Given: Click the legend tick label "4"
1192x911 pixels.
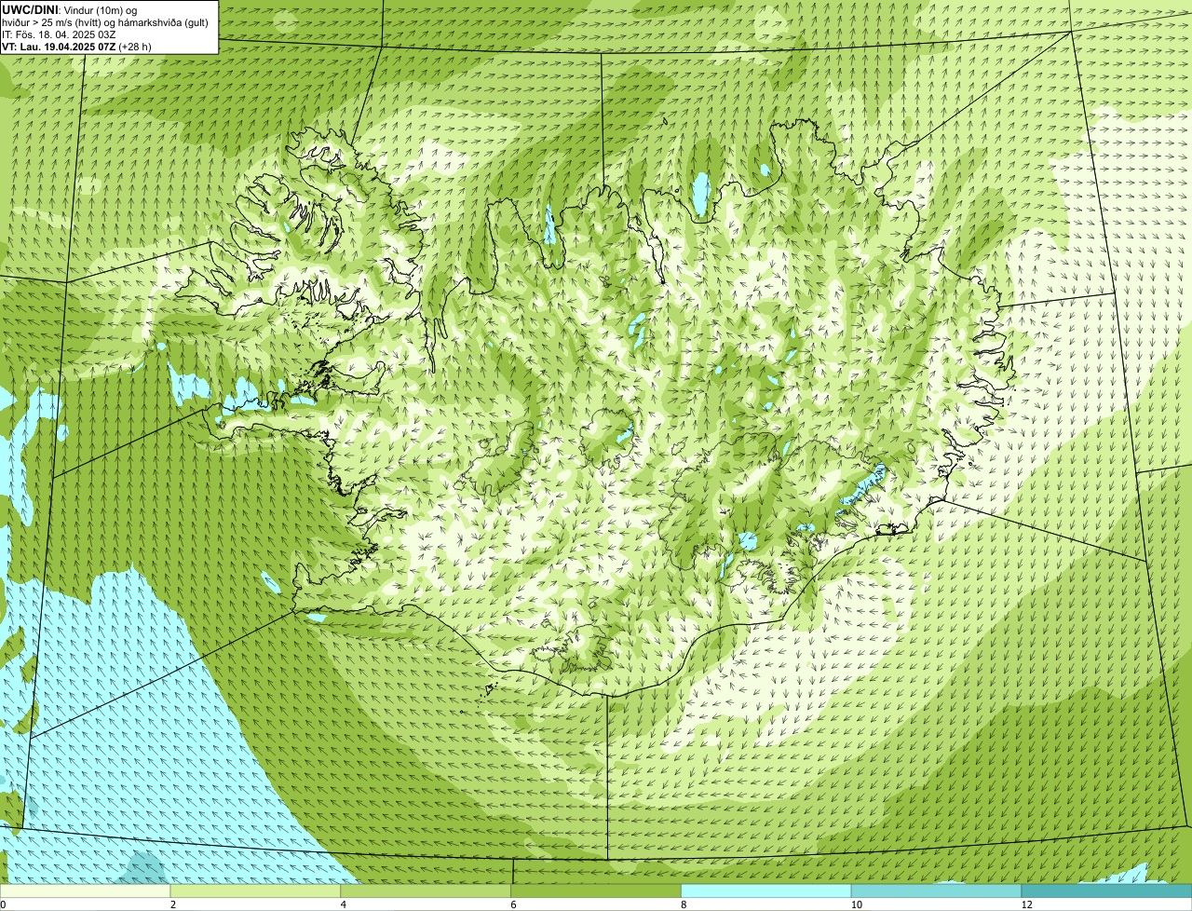Looking at the screenshot, I should click(343, 904).
